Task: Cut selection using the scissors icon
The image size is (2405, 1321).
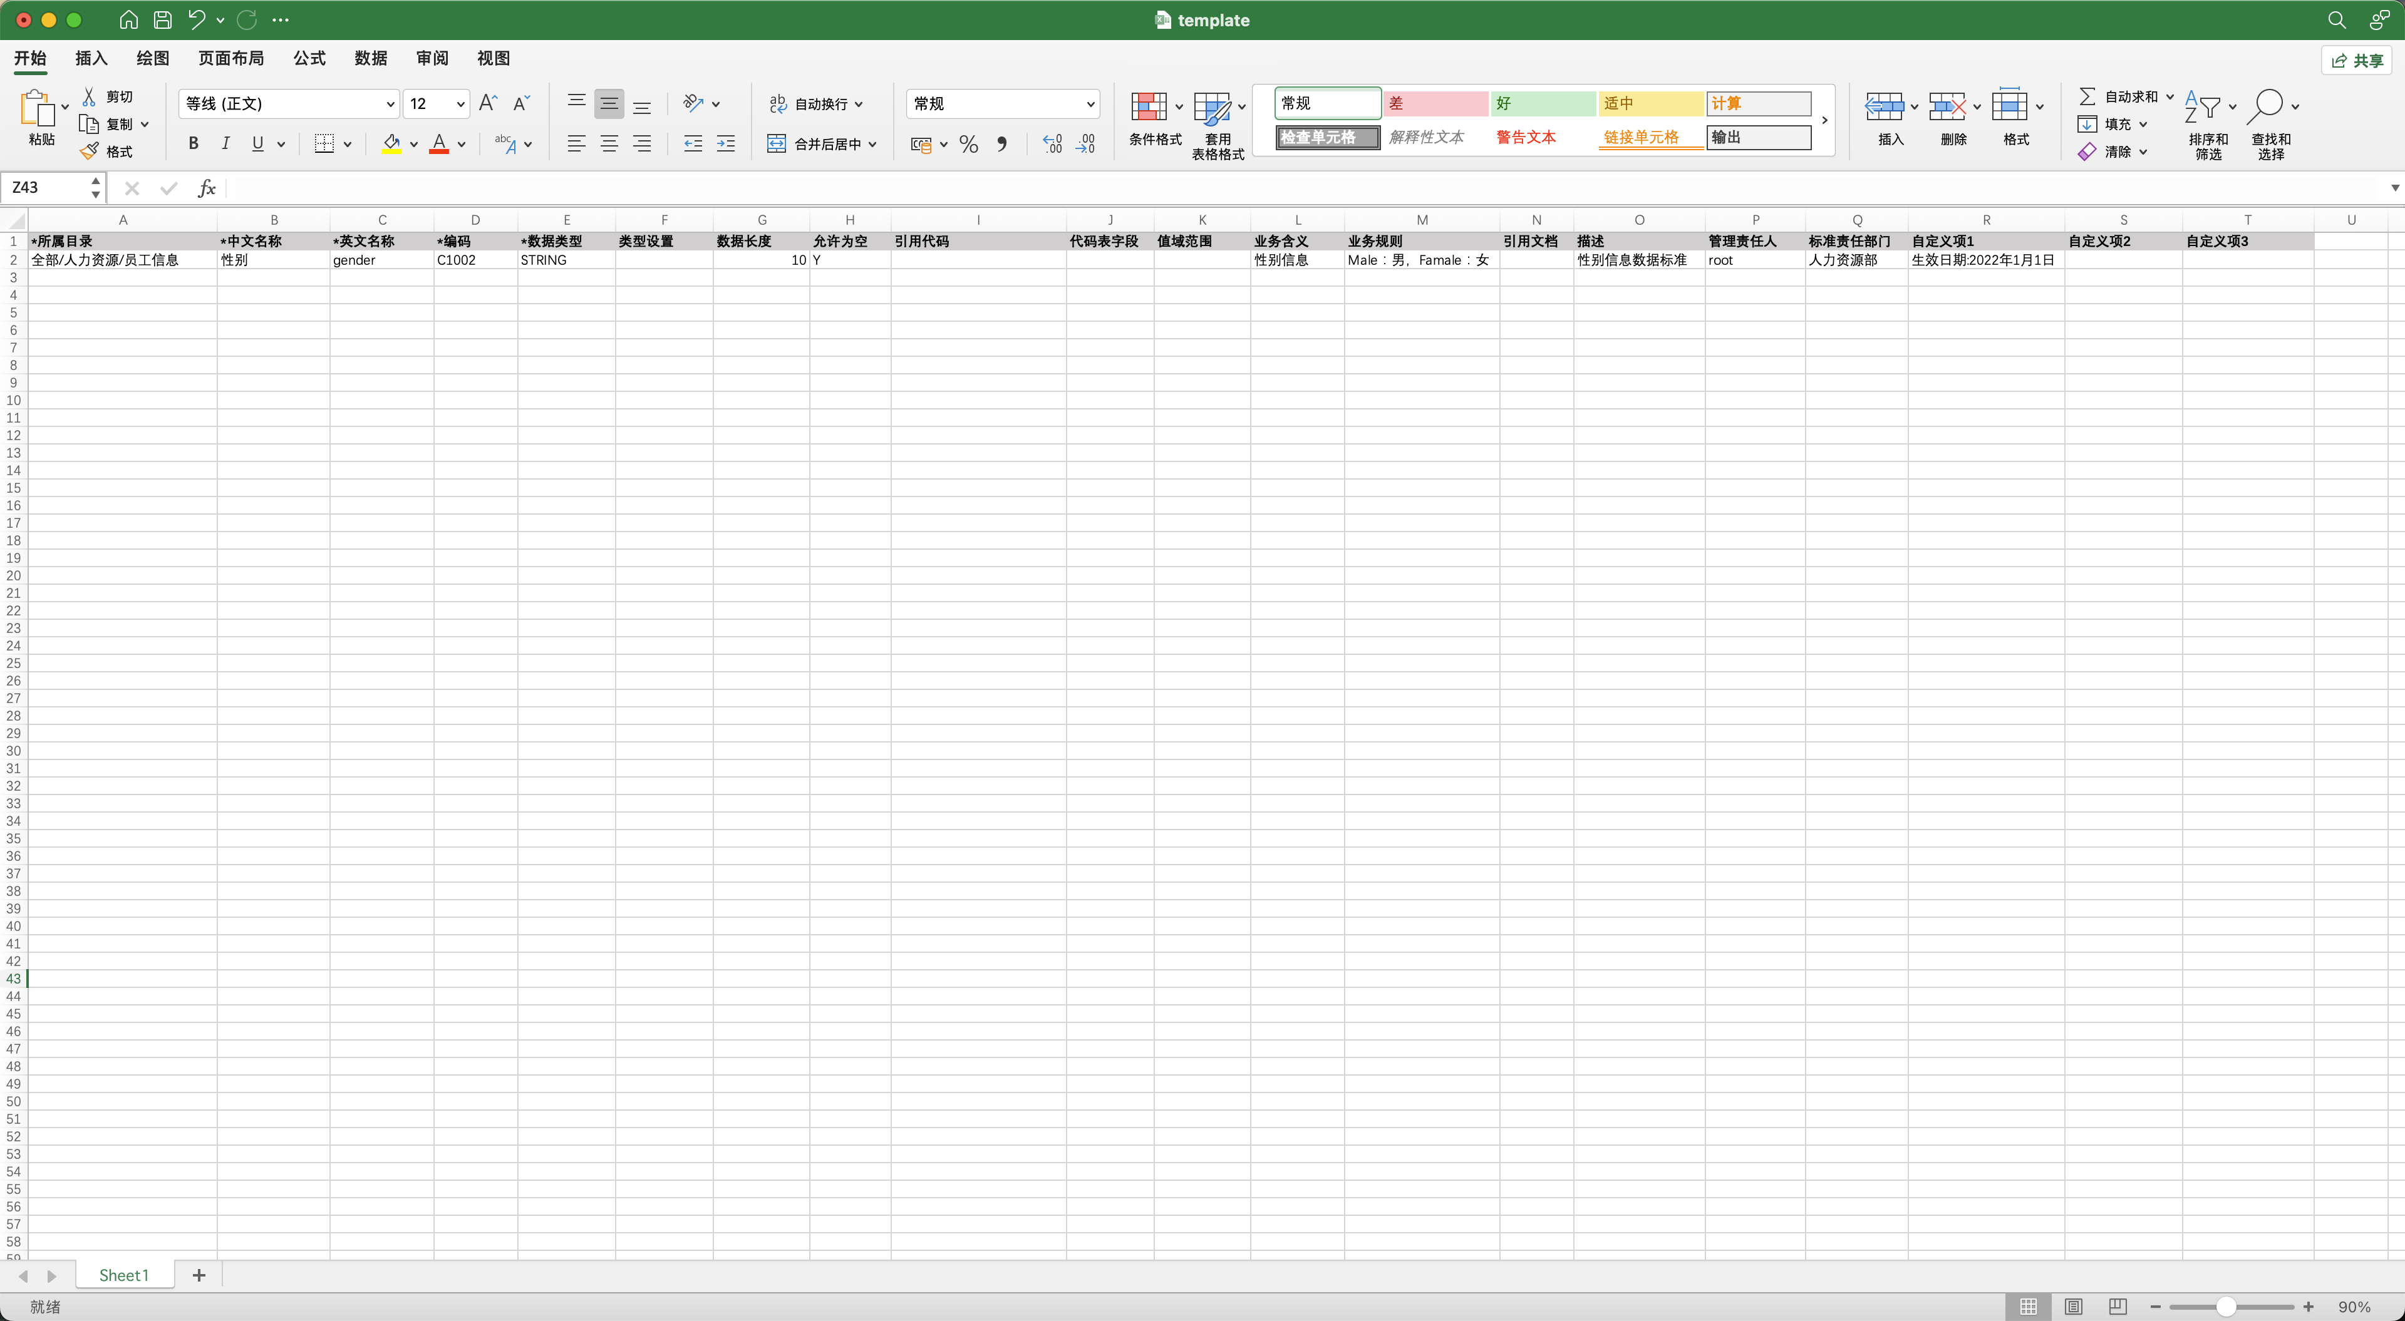Action: point(90,96)
